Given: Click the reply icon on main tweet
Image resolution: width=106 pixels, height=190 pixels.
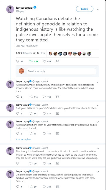Looking at the screenshot, I should (18, 61).
